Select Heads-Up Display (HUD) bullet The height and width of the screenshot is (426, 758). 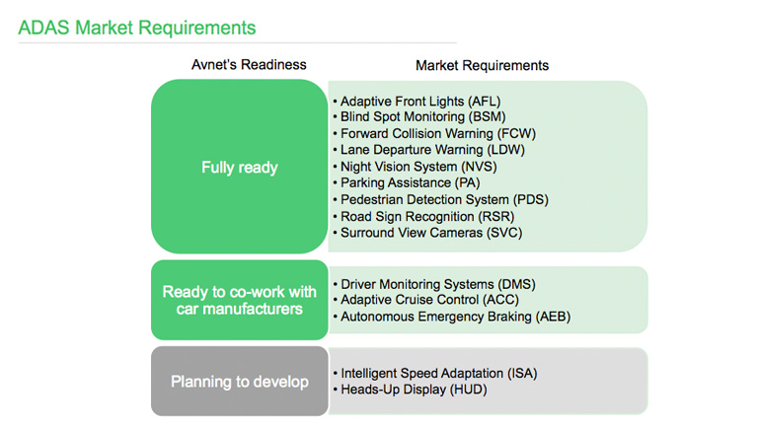click(413, 390)
